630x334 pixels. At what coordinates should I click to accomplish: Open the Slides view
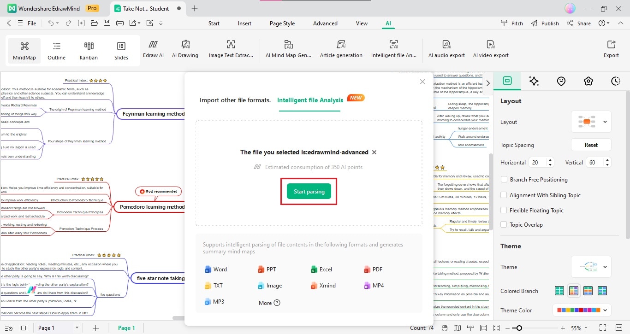click(121, 51)
